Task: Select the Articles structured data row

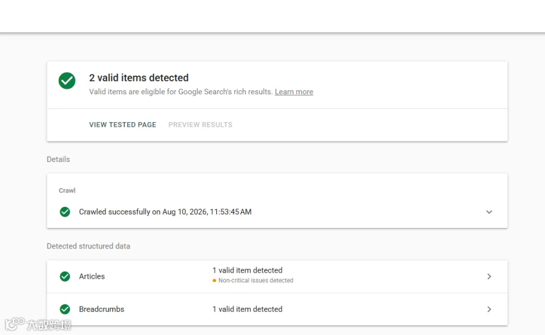Action: coord(277,277)
